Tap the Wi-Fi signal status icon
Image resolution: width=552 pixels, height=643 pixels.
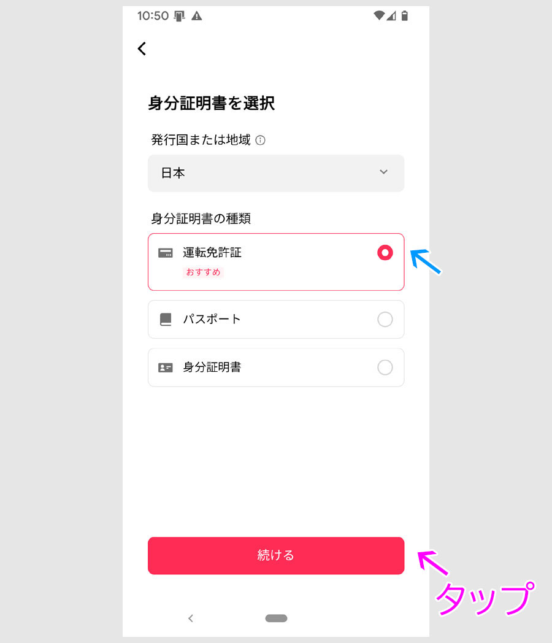(379, 15)
